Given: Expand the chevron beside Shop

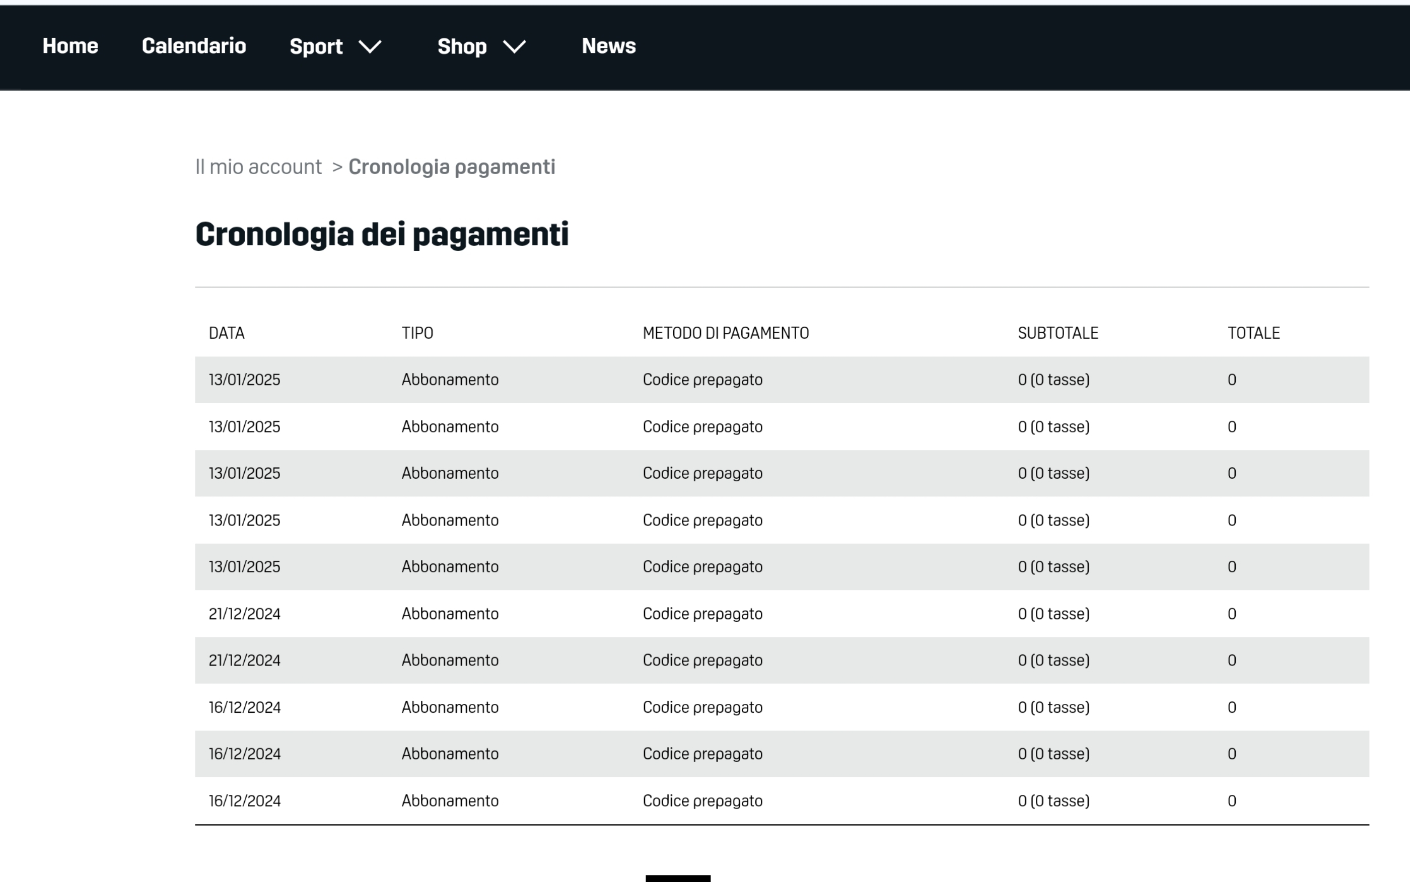Looking at the screenshot, I should [x=515, y=47].
